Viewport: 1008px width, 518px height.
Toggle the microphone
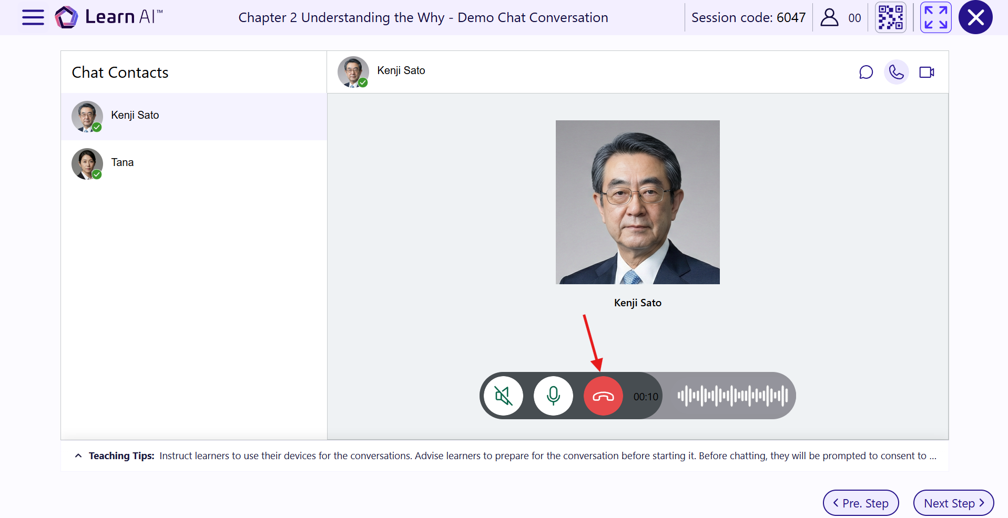pos(553,396)
